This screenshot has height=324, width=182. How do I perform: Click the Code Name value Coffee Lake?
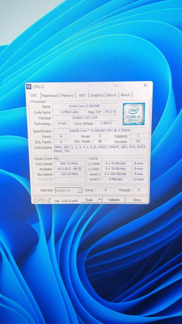click(69, 112)
